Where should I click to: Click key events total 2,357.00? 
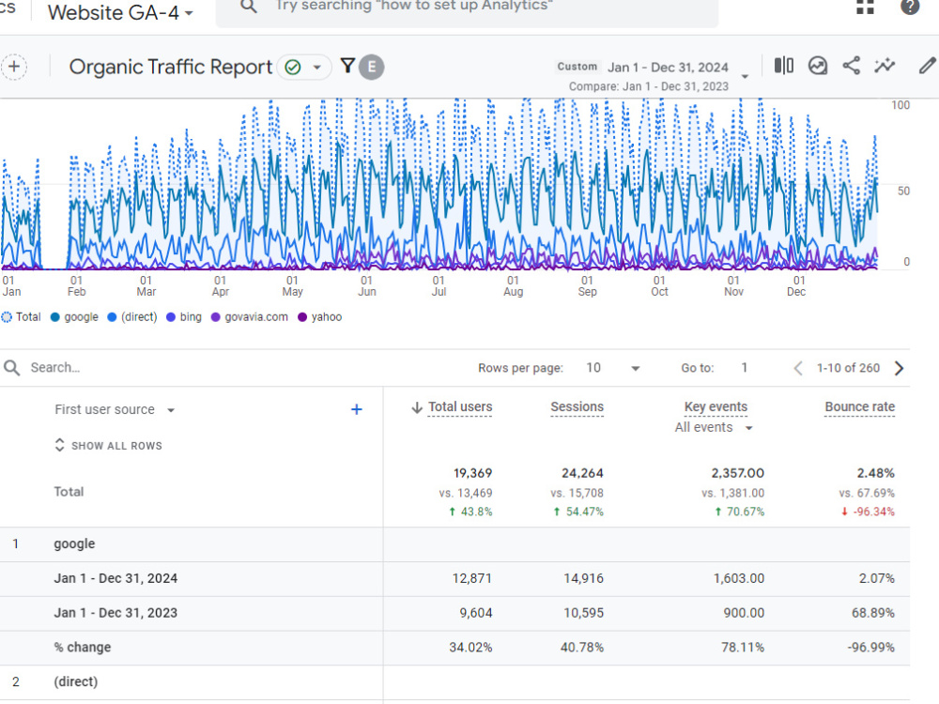point(738,473)
